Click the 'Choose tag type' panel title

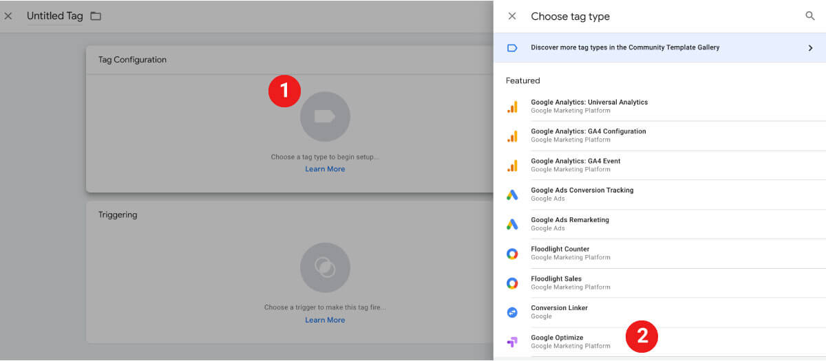point(571,17)
